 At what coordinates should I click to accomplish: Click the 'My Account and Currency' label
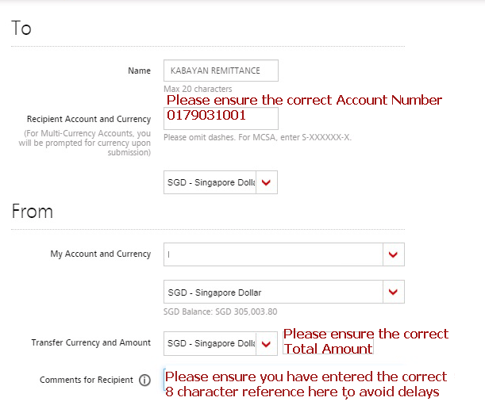pyautogui.click(x=101, y=254)
